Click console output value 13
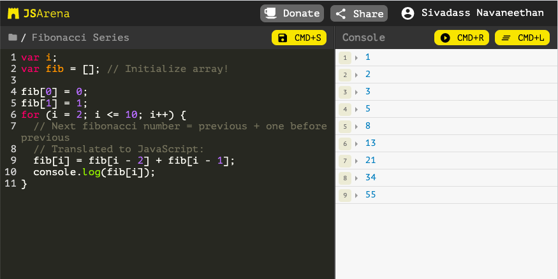The width and height of the screenshot is (558, 279). coord(371,143)
